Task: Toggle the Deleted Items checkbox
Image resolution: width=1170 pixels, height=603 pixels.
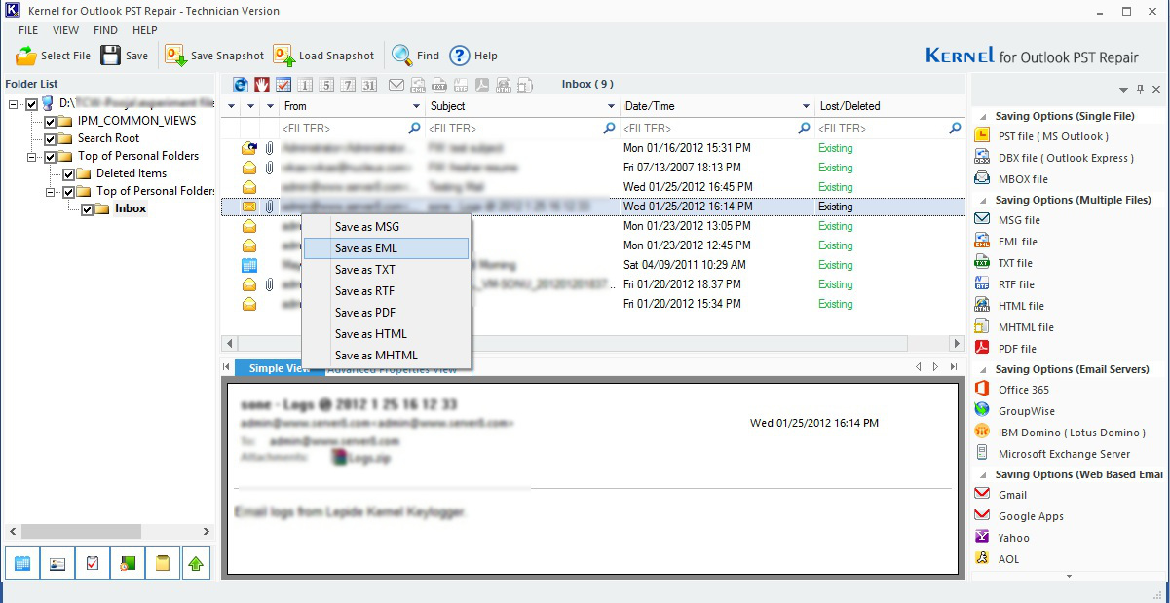Action: tap(68, 174)
